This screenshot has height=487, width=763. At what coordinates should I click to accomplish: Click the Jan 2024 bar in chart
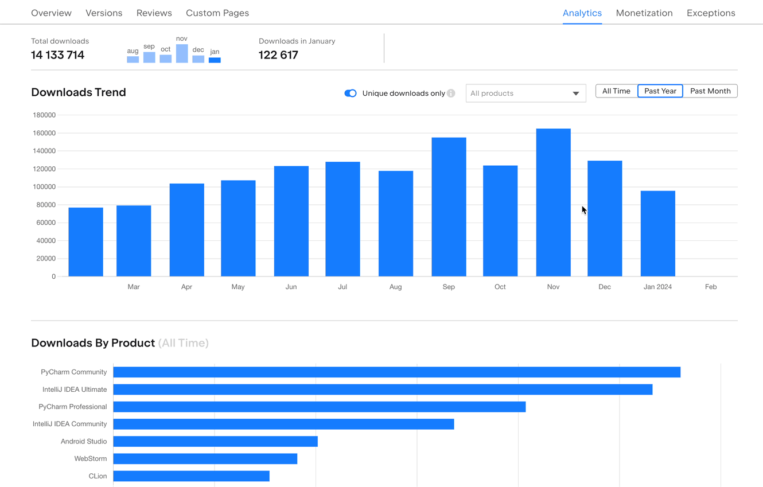(x=657, y=233)
